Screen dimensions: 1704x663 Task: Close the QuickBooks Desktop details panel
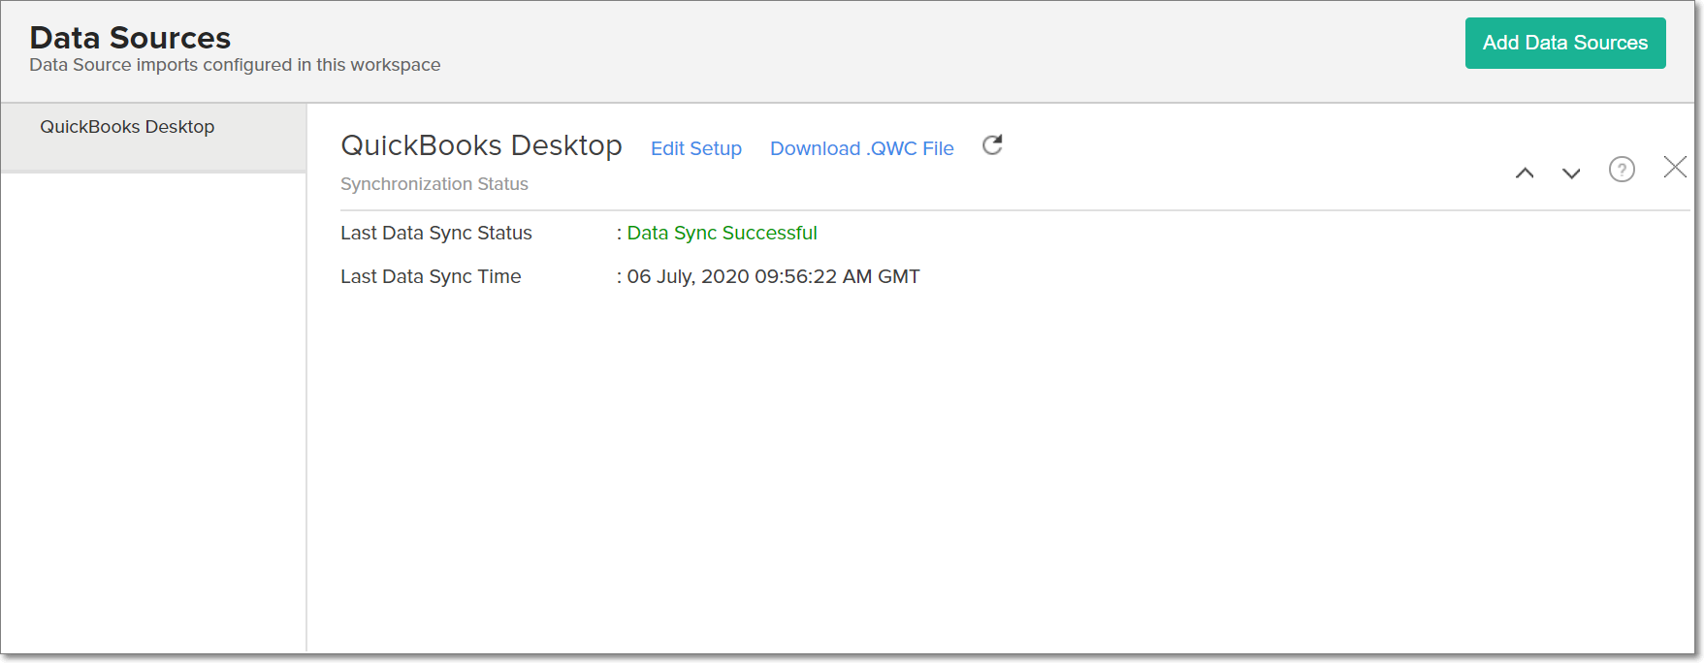1675,167
